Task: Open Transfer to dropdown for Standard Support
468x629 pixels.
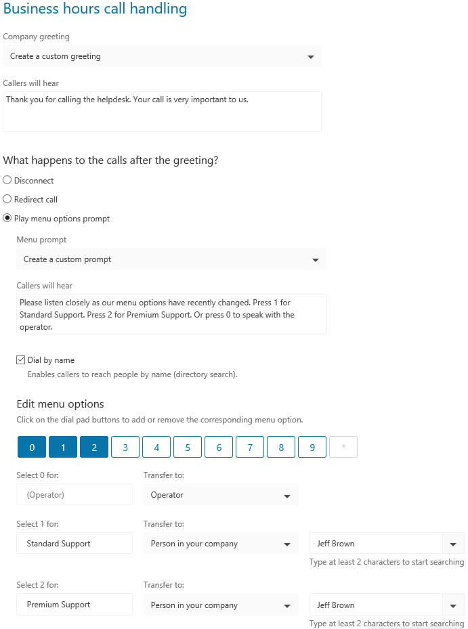Action: point(221,544)
